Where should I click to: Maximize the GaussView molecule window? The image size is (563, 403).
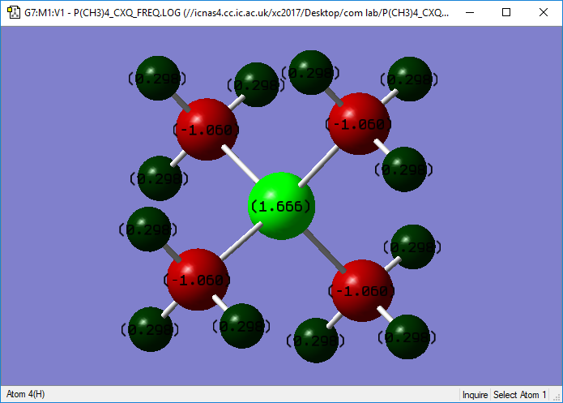tap(506, 13)
